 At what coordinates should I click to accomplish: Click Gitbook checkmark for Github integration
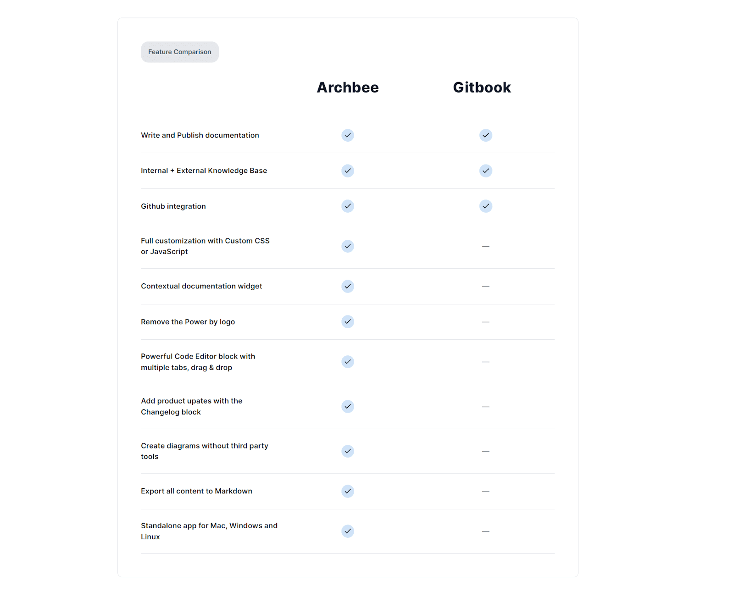485,206
